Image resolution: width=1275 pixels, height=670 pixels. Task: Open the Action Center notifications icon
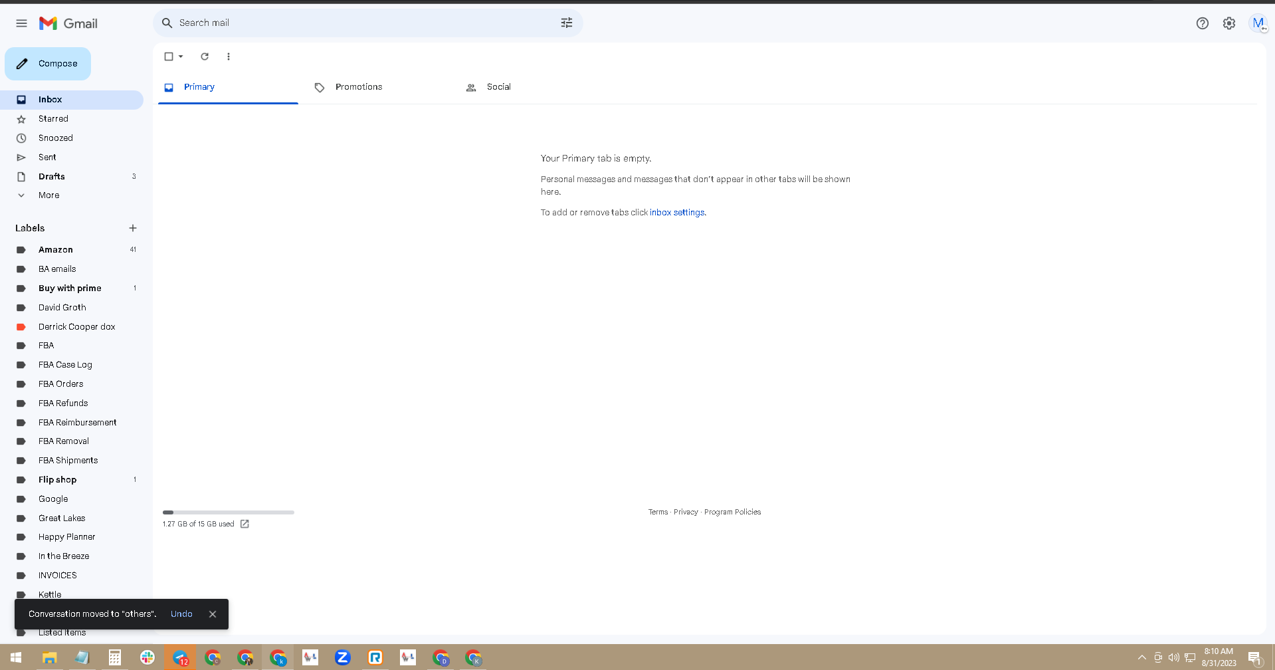pyautogui.click(x=1254, y=658)
